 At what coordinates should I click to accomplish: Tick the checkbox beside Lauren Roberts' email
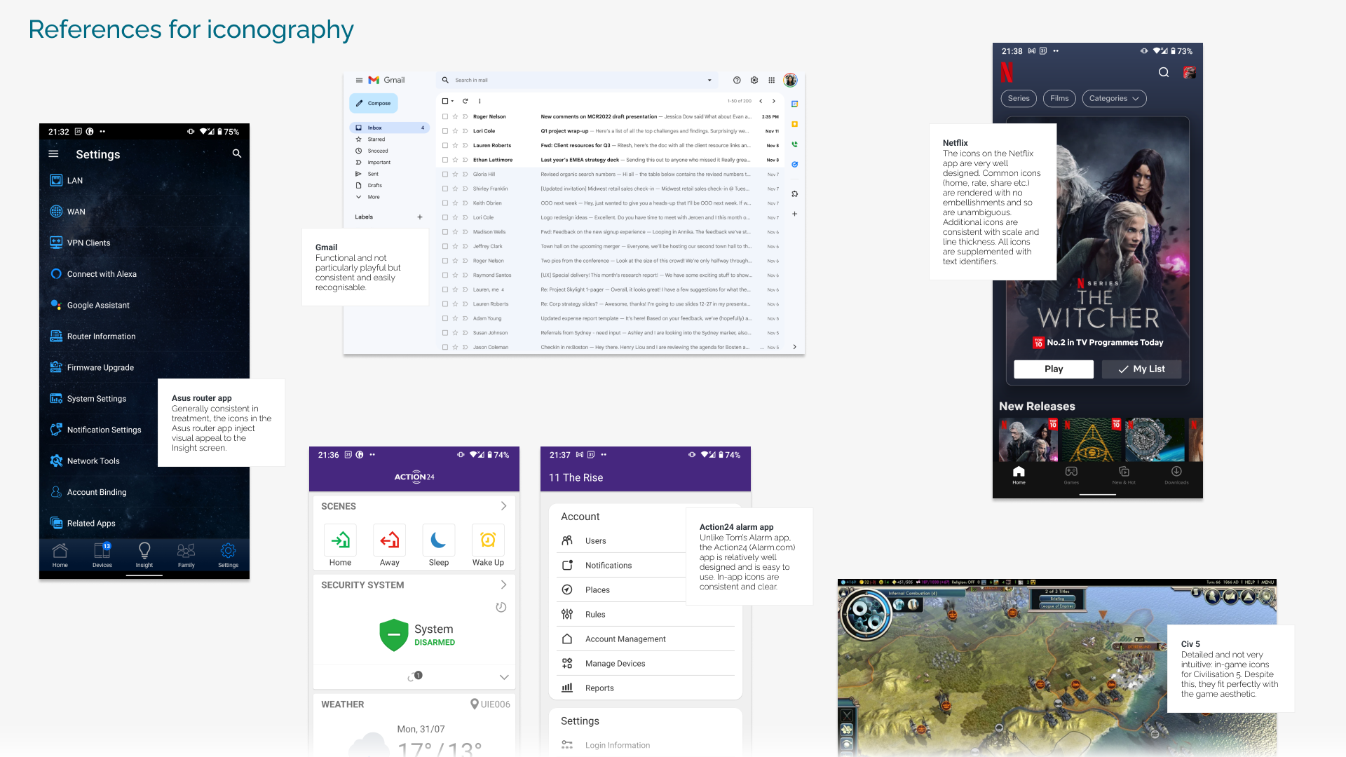[445, 145]
